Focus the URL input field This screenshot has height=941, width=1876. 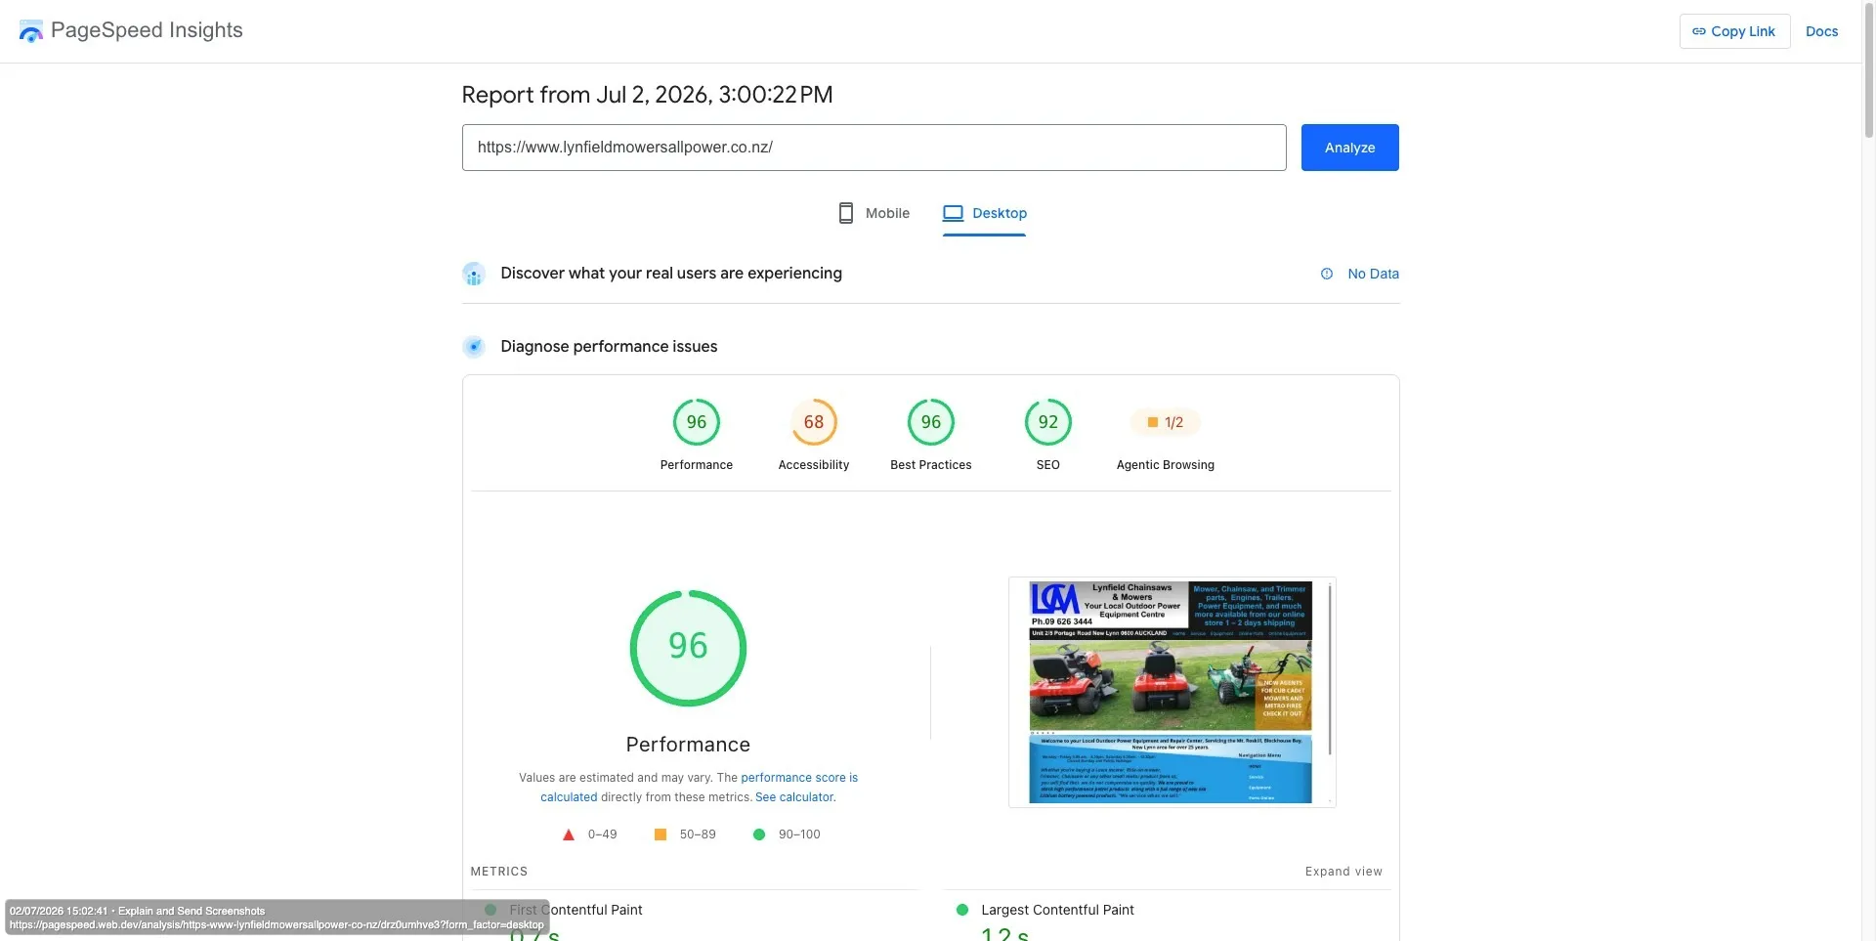point(874,148)
